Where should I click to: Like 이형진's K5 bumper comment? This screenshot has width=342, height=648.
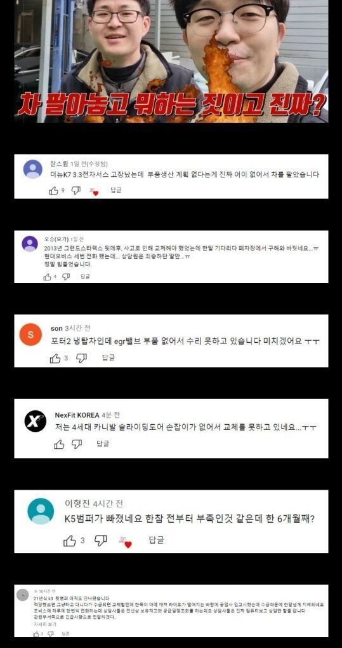tap(70, 541)
